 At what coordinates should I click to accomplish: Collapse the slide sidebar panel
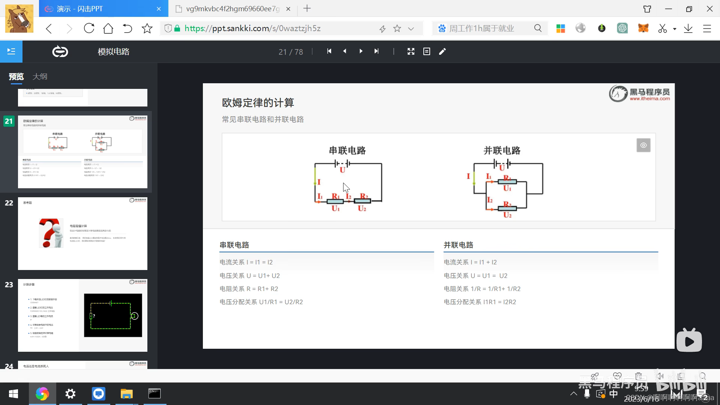[x=11, y=51]
